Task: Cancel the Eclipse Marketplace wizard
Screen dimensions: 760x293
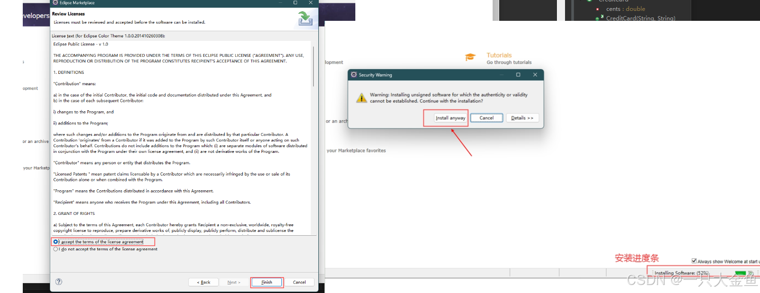Action: tap(299, 282)
